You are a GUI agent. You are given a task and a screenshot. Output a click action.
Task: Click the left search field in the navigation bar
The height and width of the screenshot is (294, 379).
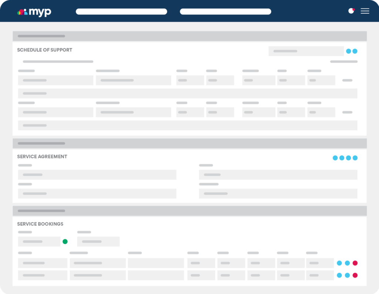pyautogui.click(x=121, y=11)
